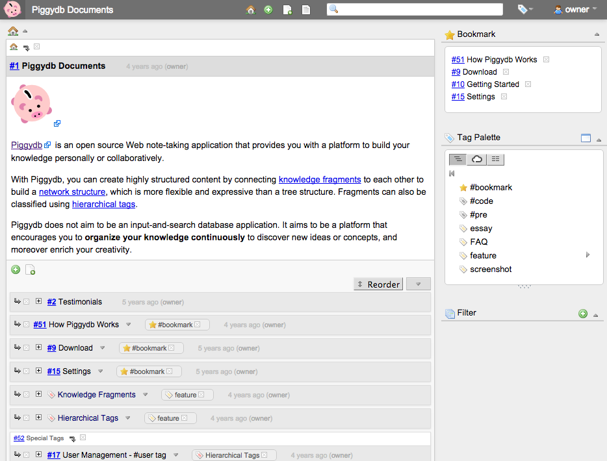Expand the feature tag in Tag Palette
The image size is (607, 461).
[588, 255]
